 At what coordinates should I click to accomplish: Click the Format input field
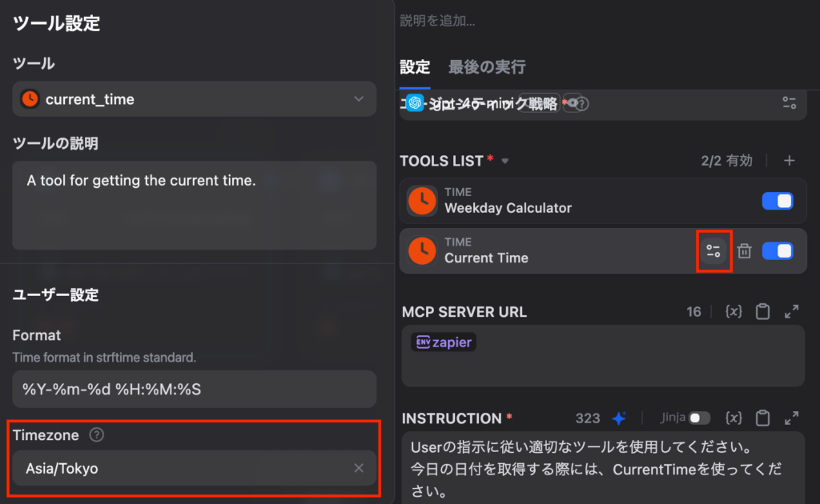click(195, 390)
